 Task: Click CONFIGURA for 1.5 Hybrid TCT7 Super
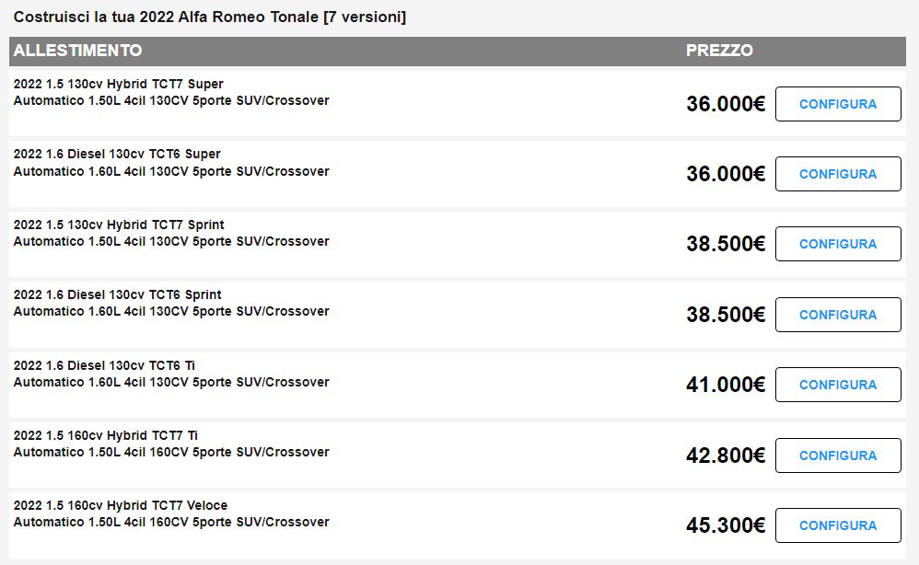tap(837, 104)
